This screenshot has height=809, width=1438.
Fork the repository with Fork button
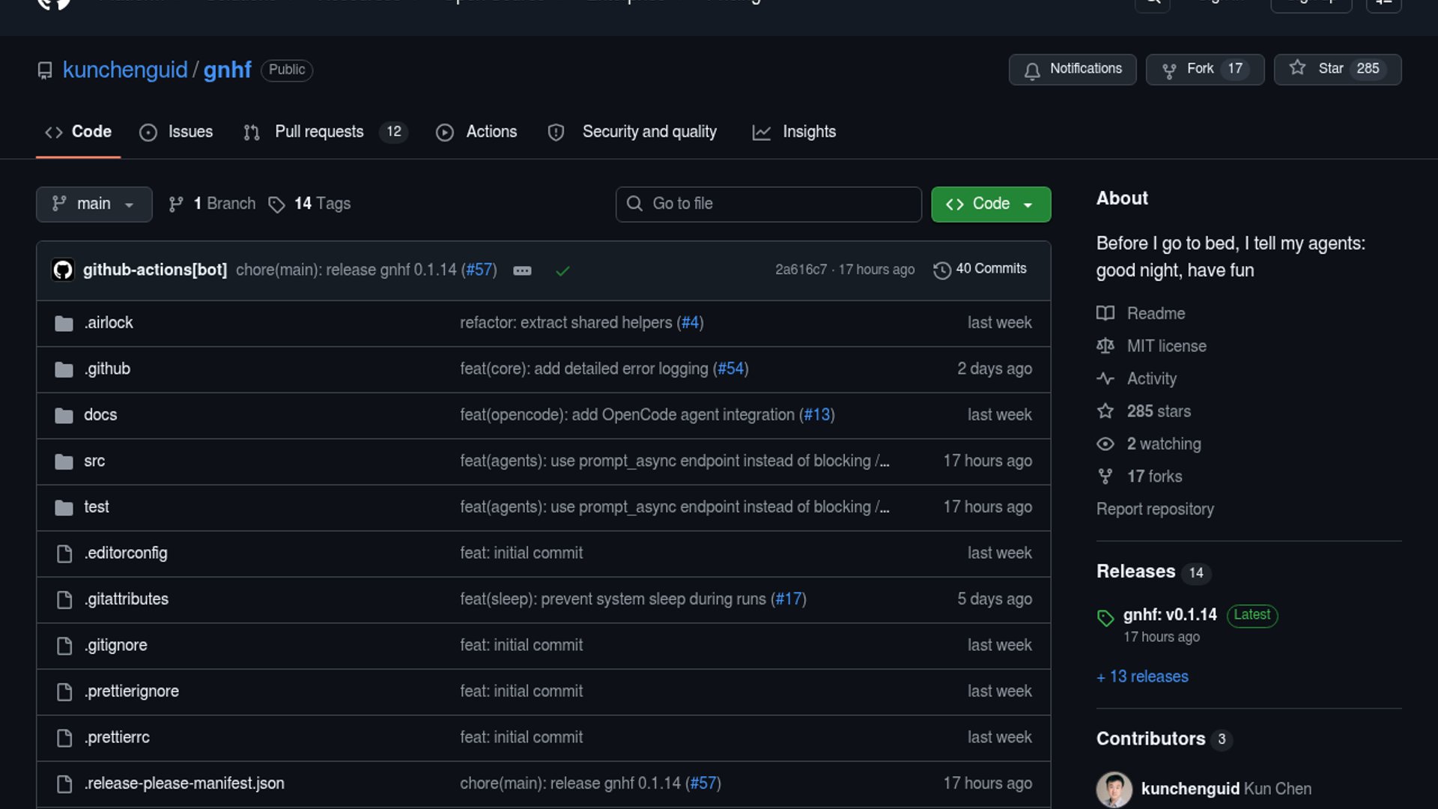tap(1204, 69)
